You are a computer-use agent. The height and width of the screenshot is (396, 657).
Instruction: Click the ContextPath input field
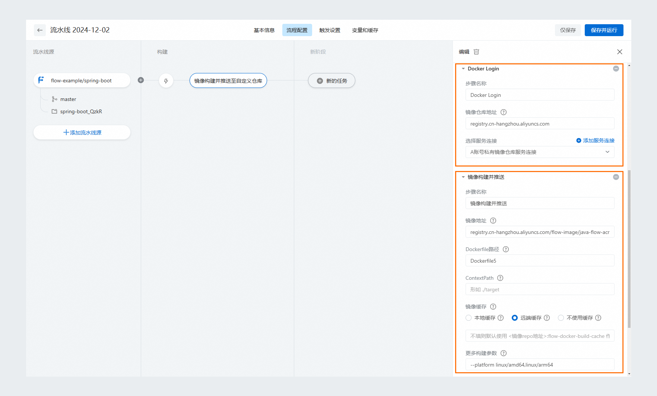[540, 289]
